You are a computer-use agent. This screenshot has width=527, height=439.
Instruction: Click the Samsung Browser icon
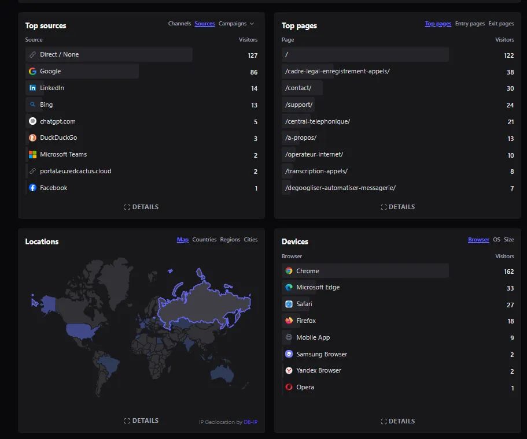(x=289, y=354)
